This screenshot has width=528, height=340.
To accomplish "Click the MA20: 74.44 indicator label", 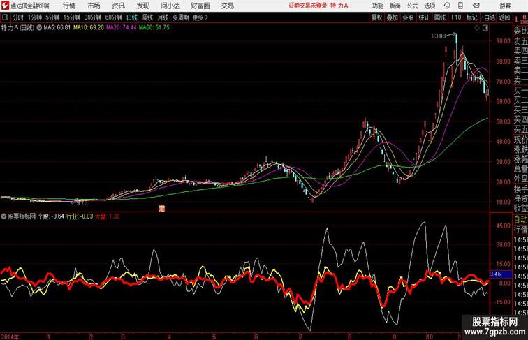I will click(122, 28).
